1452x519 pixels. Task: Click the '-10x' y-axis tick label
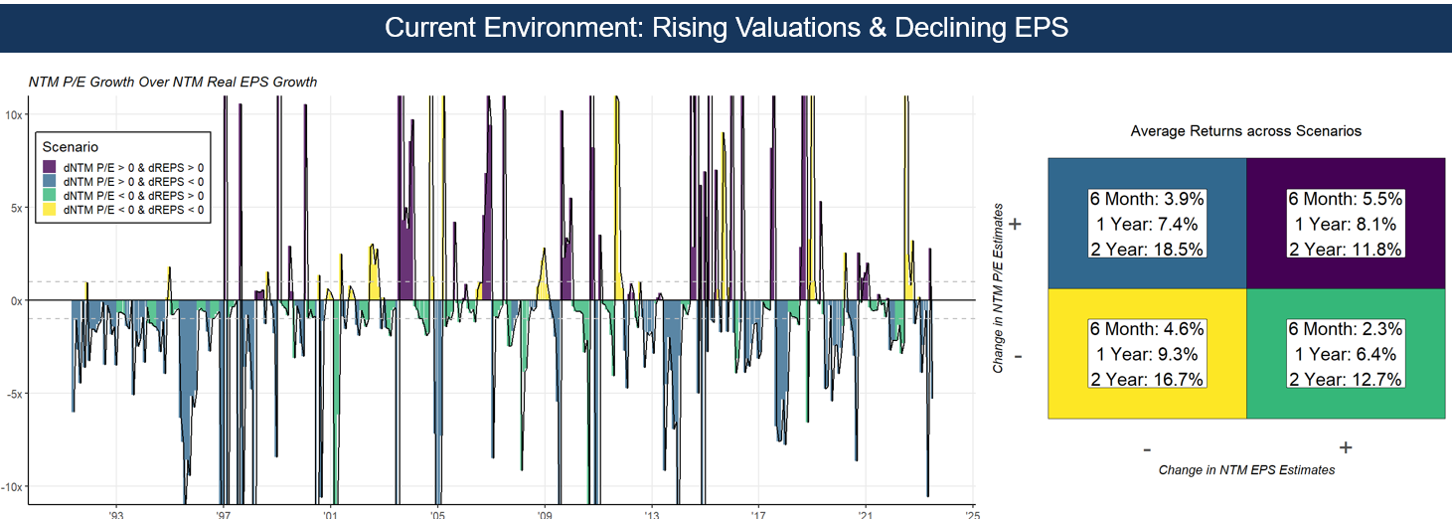click(x=12, y=486)
